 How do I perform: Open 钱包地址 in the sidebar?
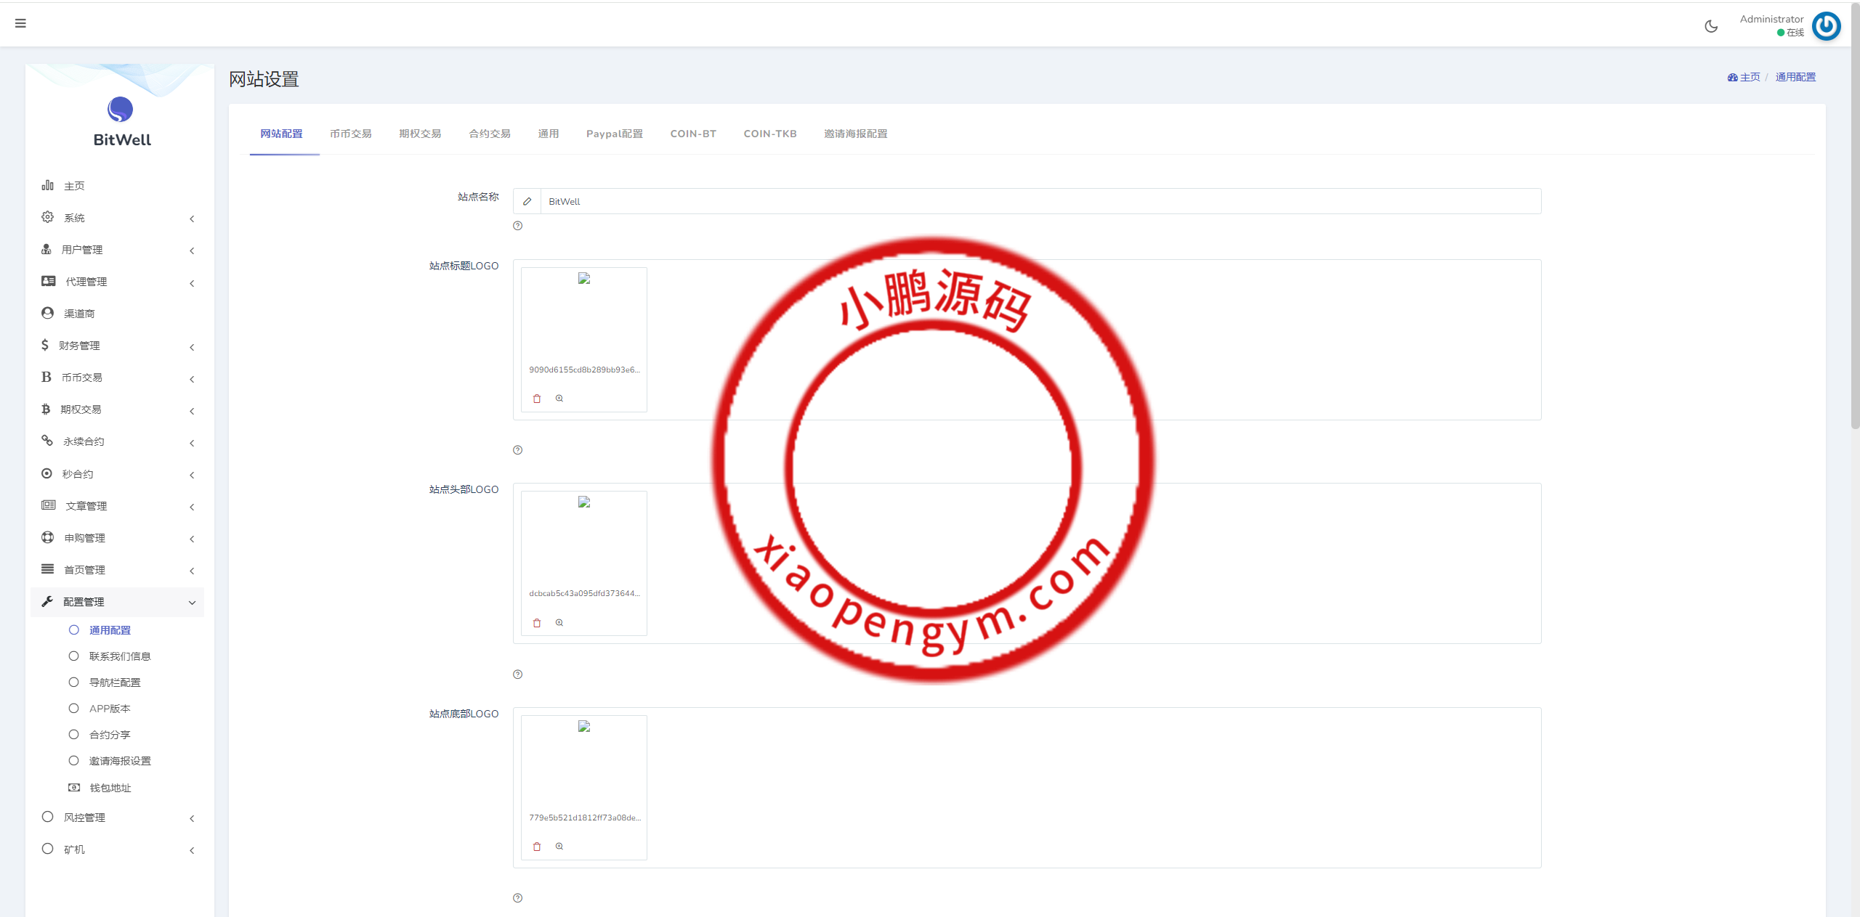pos(110,788)
